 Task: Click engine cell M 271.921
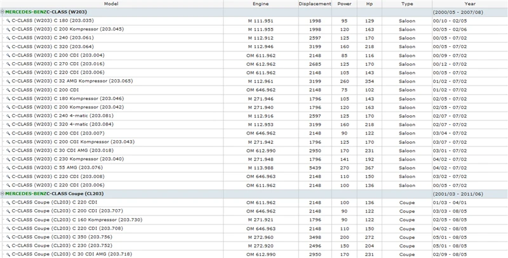(x=260, y=220)
